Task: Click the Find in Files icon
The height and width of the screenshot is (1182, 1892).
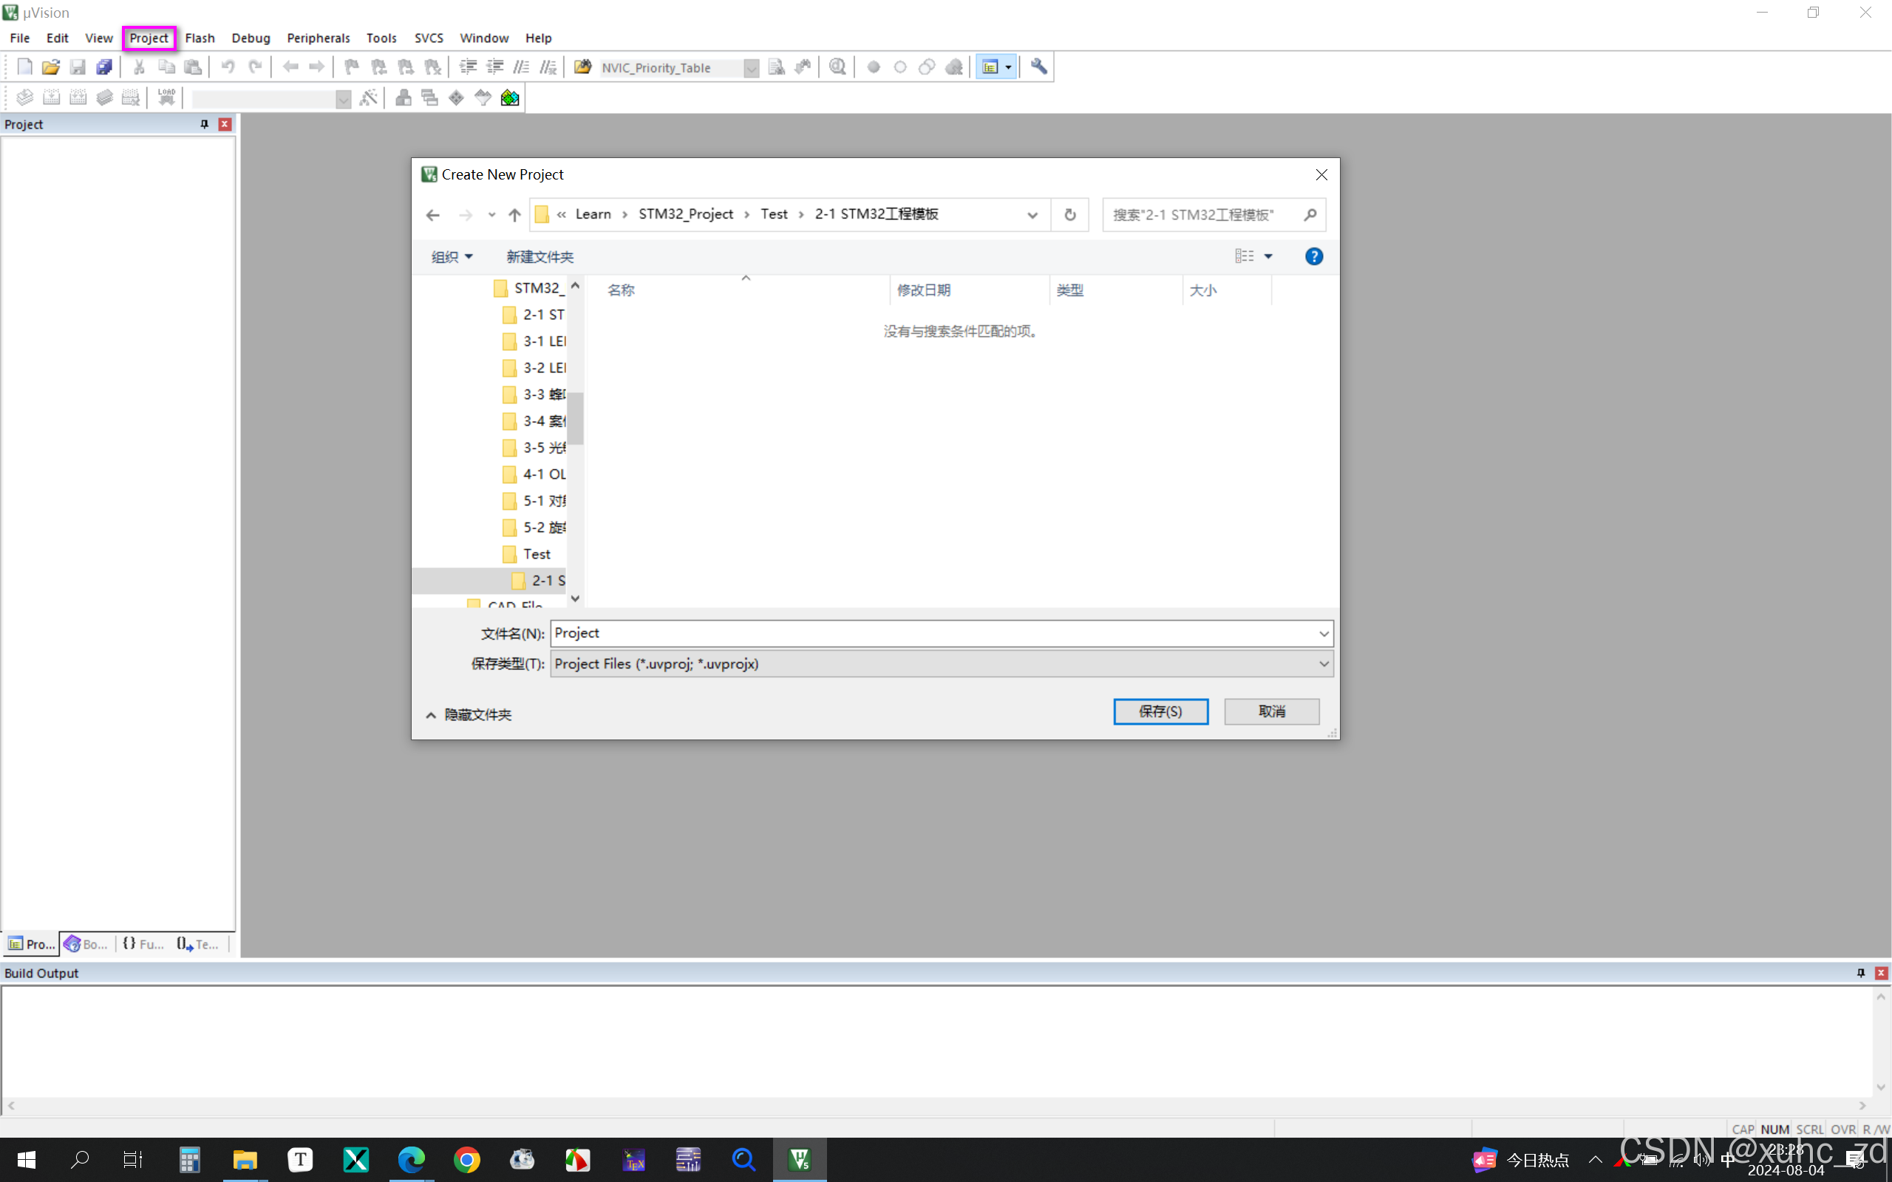Action: coord(582,67)
